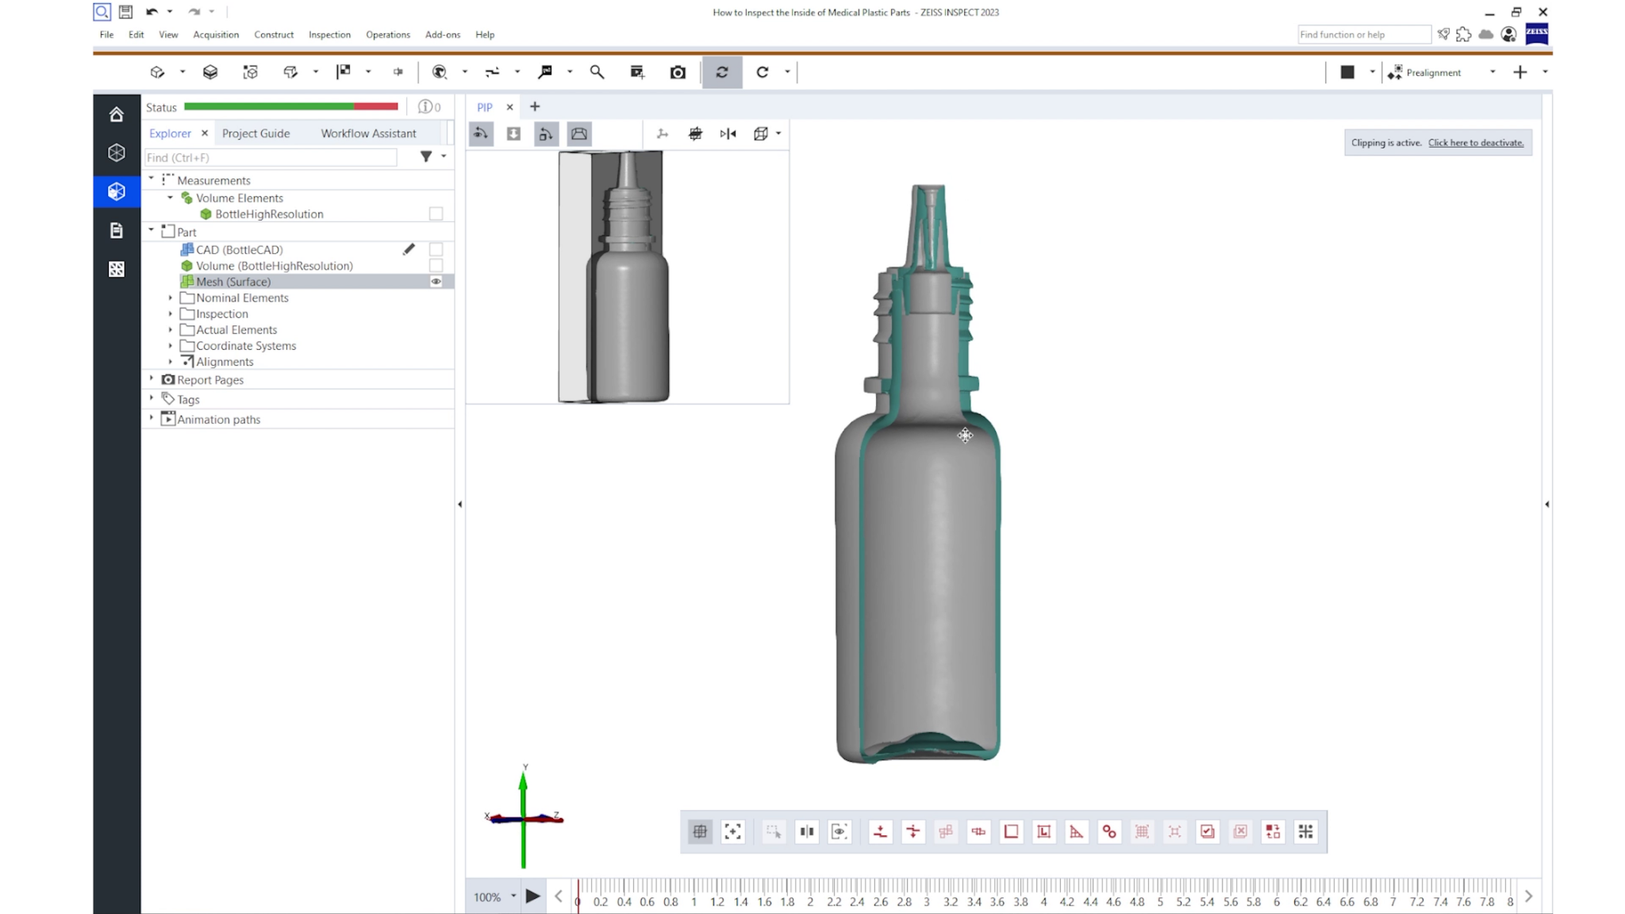Viewport: 1625px width, 914px height.
Task: Open the search magnifier tool in the toolbar
Action: [597, 72]
